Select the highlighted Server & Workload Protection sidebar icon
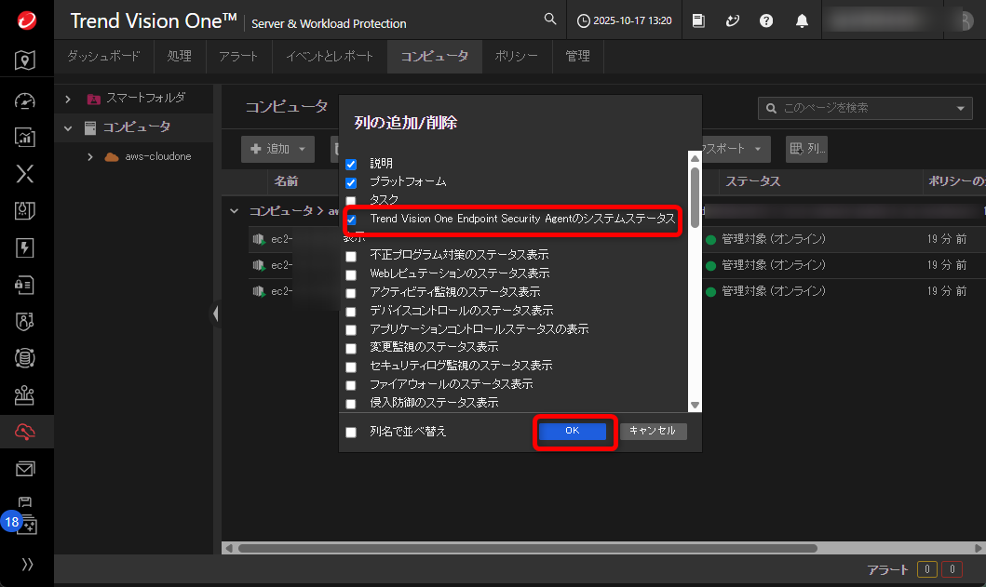Screen dimensions: 986x587 26,431
